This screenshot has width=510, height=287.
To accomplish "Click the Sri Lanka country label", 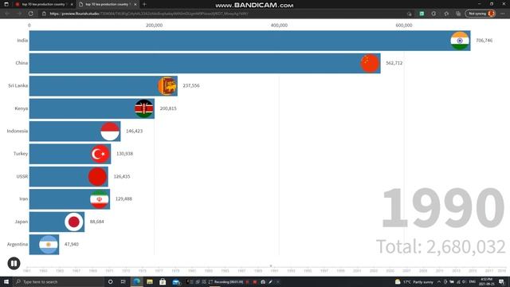I will [18, 85].
